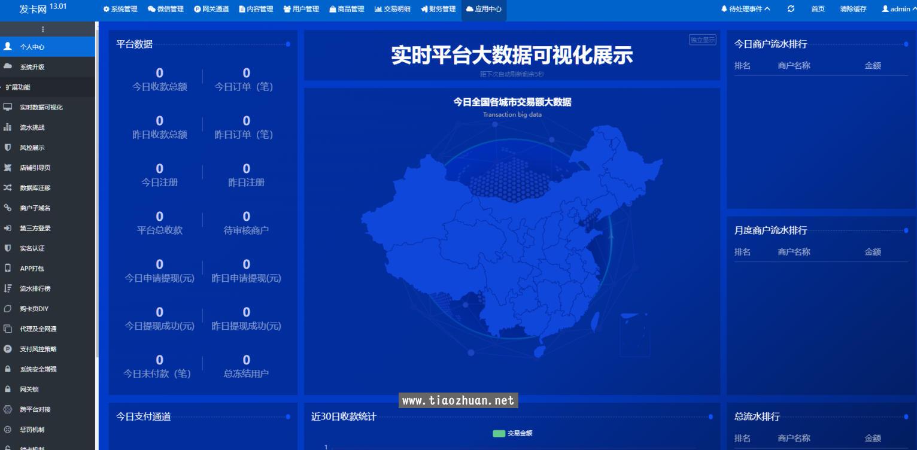The height and width of the screenshot is (450, 917).
Task: Open 流水排行榜 sort icon item
Action: pyautogui.click(x=47, y=288)
